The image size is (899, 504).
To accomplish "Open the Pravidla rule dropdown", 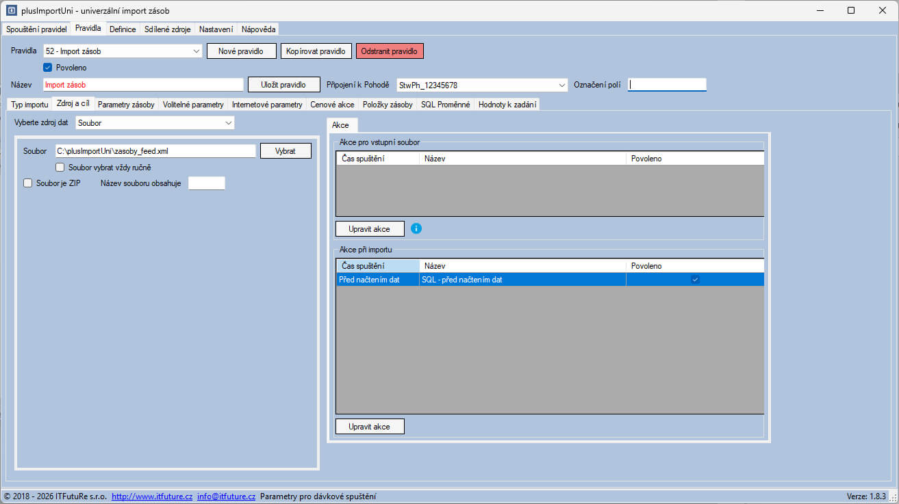I will (196, 51).
